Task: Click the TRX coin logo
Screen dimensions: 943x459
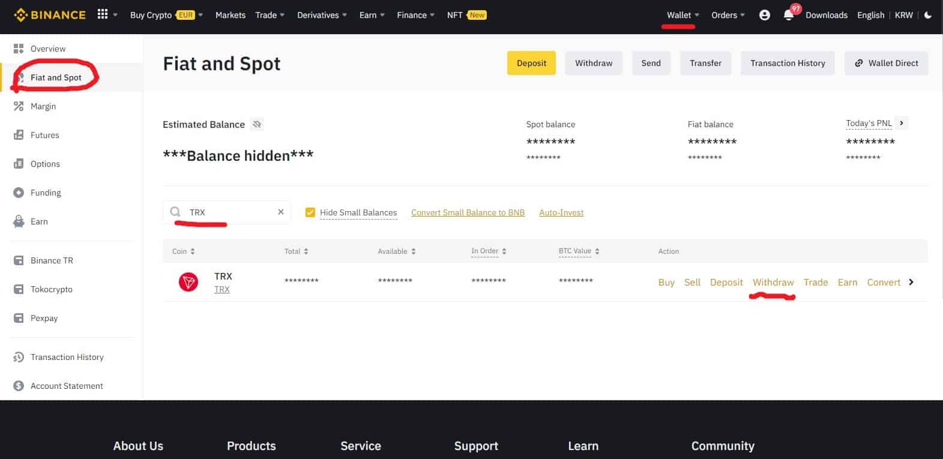Action: pyautogui.click(x=188, y=281)
